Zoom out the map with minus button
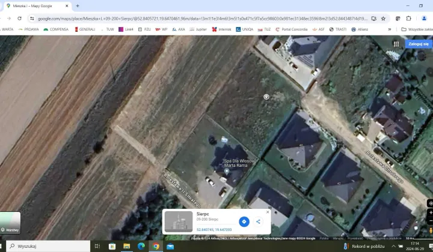The image size is (433, 252). point(431,221)
